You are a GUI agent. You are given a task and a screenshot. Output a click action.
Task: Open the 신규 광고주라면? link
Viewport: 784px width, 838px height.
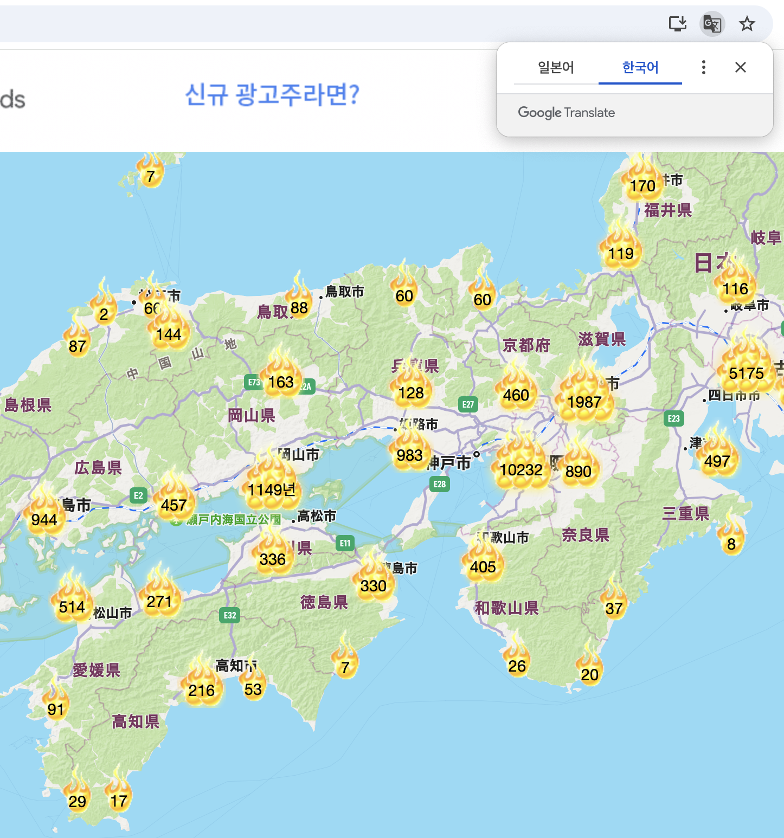coord(272,95)
